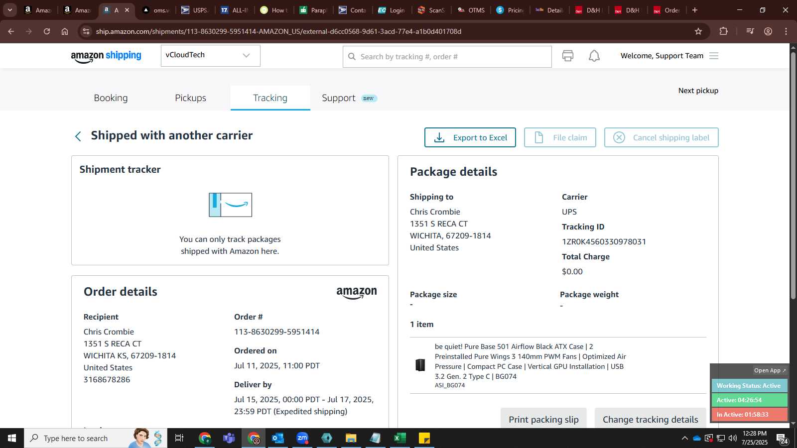The image size is (797, 448).
Task: Click the browser home button
Action: [x=65, y=31]
